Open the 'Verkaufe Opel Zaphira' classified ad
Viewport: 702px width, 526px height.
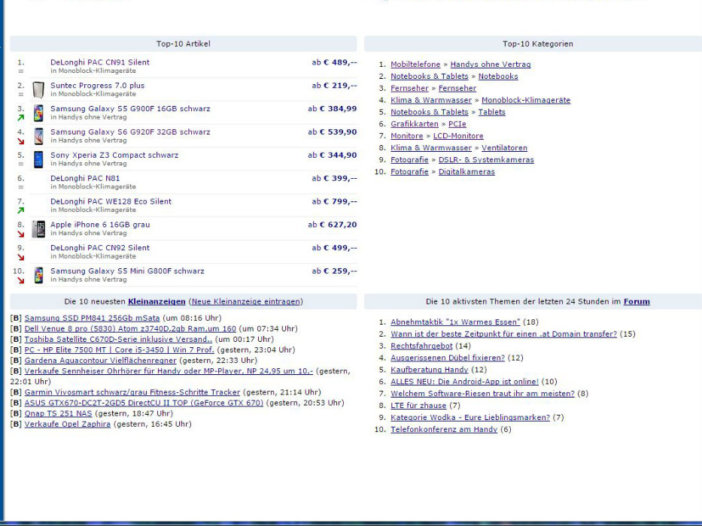click(x=67, y=424)
